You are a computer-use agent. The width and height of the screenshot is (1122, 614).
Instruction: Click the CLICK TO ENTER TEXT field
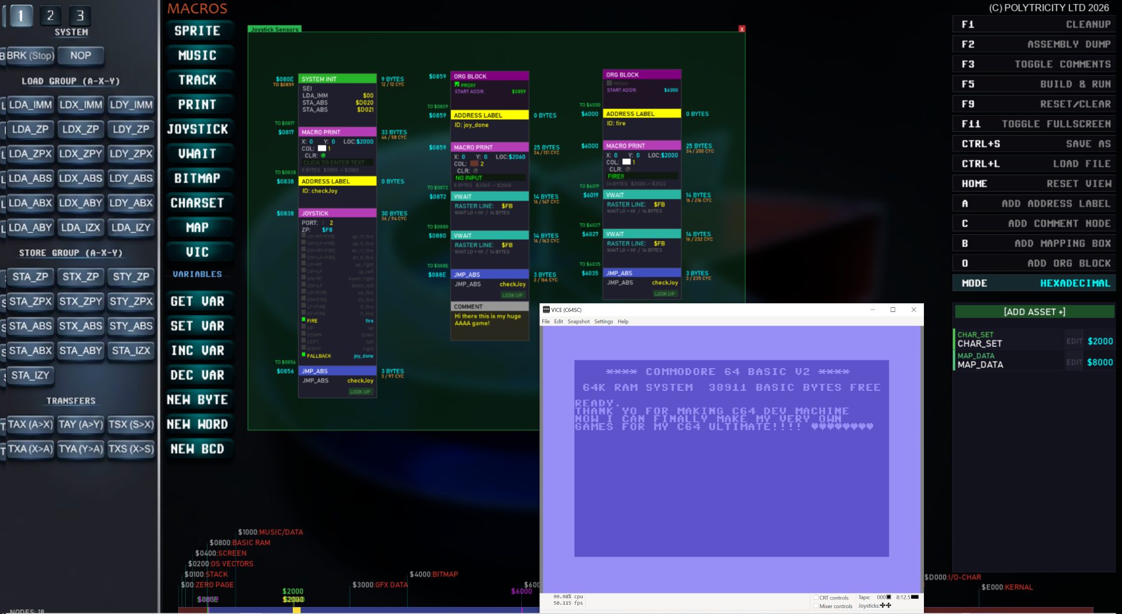(338, 162)
